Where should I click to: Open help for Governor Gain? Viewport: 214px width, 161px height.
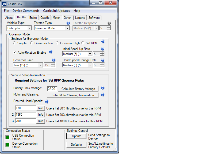point(54,60)
